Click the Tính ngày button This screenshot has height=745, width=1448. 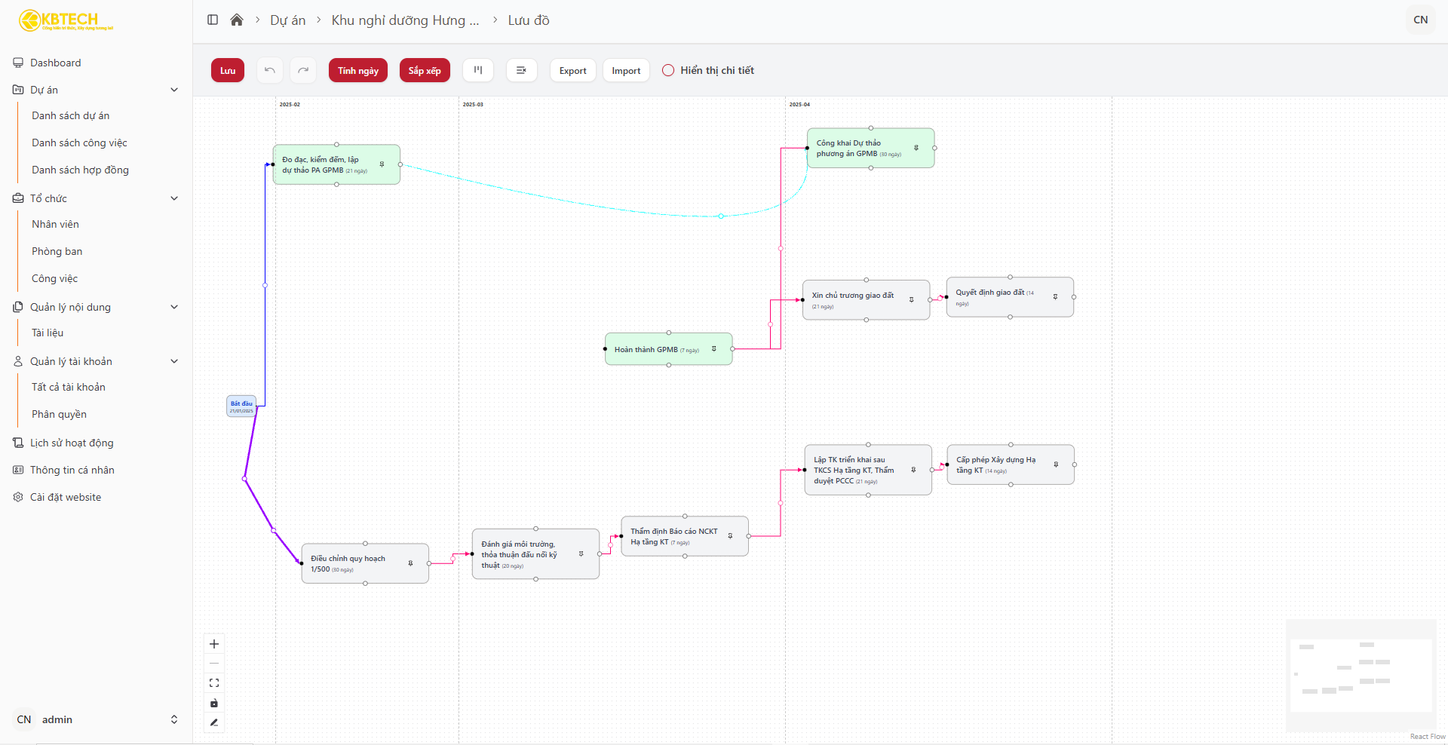[358, 70]
